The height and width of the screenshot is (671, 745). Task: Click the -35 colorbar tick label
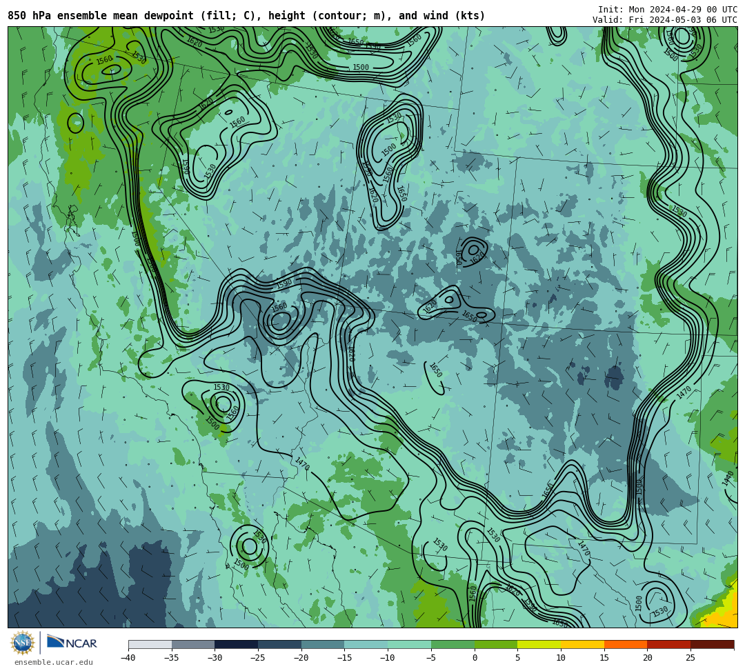point(170,658)
